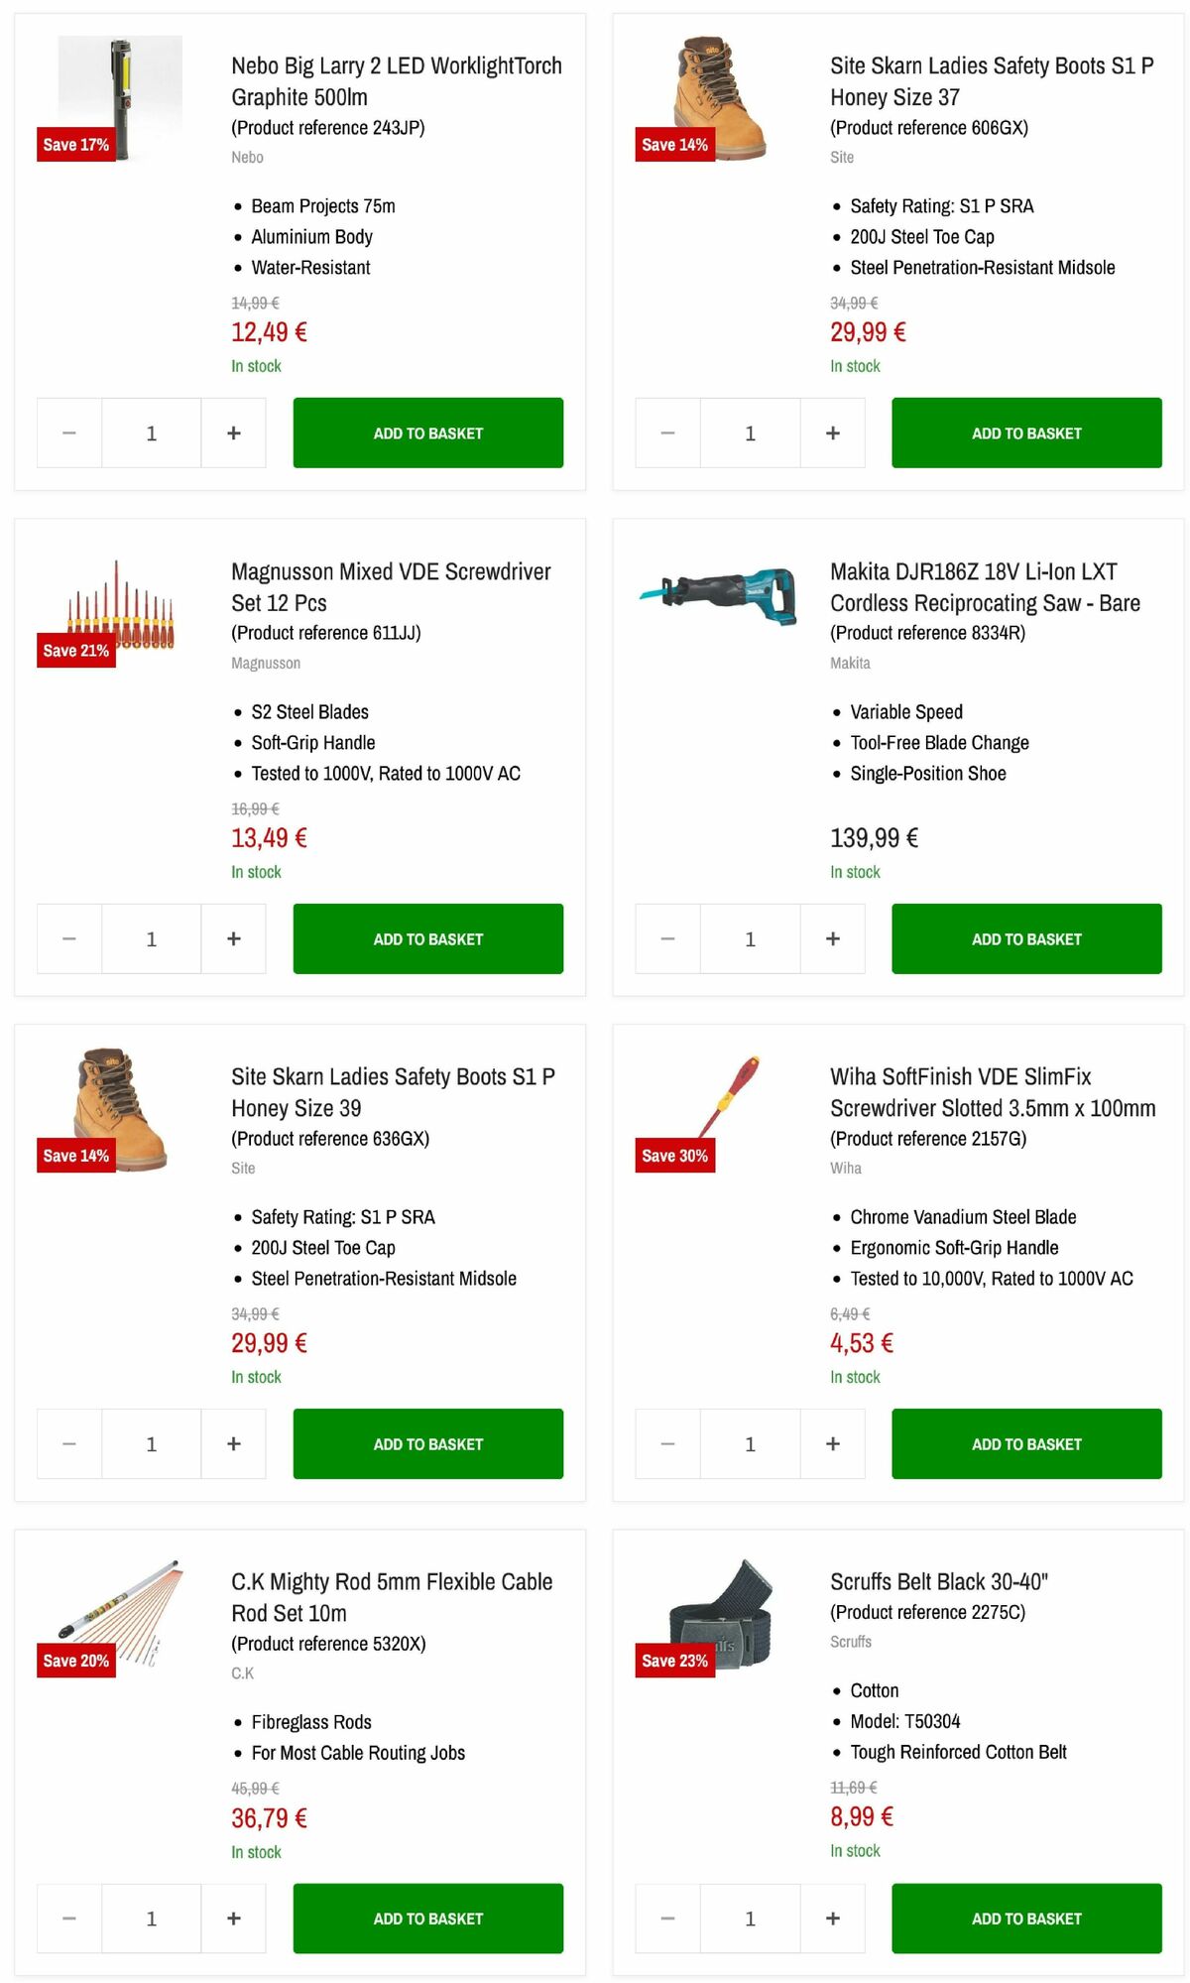Screen dimensions: 1190x1983
Task: Increase quantity for Magnusson VDE Screwdriver Set
Action: [x=233, y=938]
